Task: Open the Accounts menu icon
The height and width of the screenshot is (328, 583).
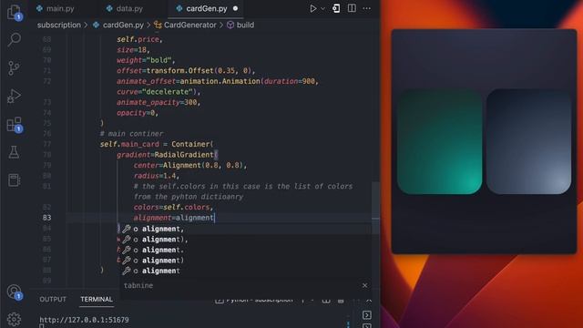Action: (x=15, y=292)
